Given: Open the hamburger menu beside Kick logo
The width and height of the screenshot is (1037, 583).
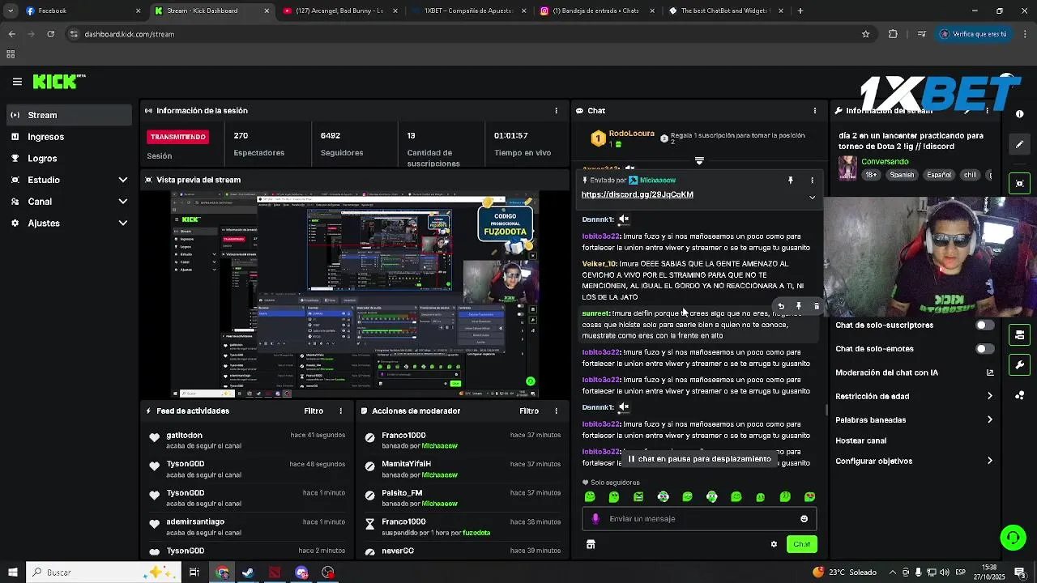Looking at the screenshot, I should [17, 82].
